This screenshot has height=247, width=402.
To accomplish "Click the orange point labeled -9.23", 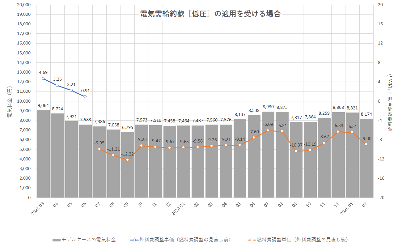I will (142, 146).
